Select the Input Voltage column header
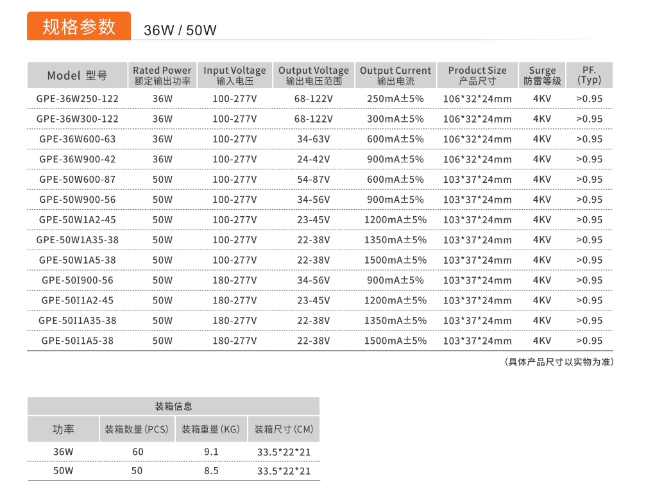The image size is (646, 494). pyautogui.click(x=235, y=75)
